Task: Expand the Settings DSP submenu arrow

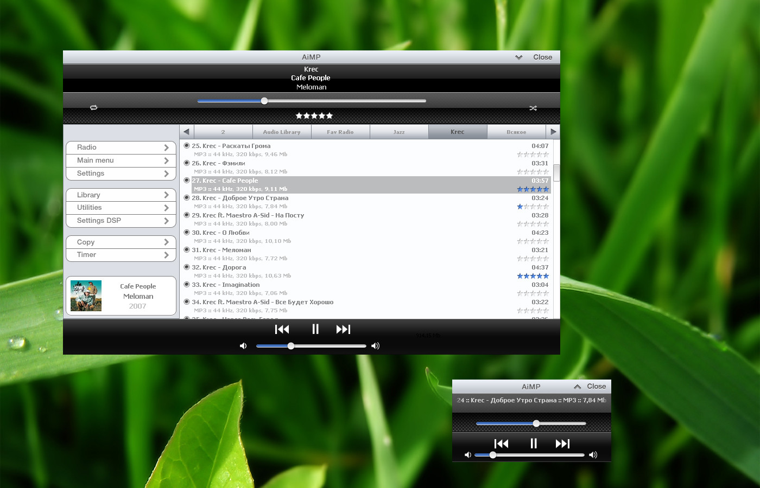Action: tap(167, 221)
